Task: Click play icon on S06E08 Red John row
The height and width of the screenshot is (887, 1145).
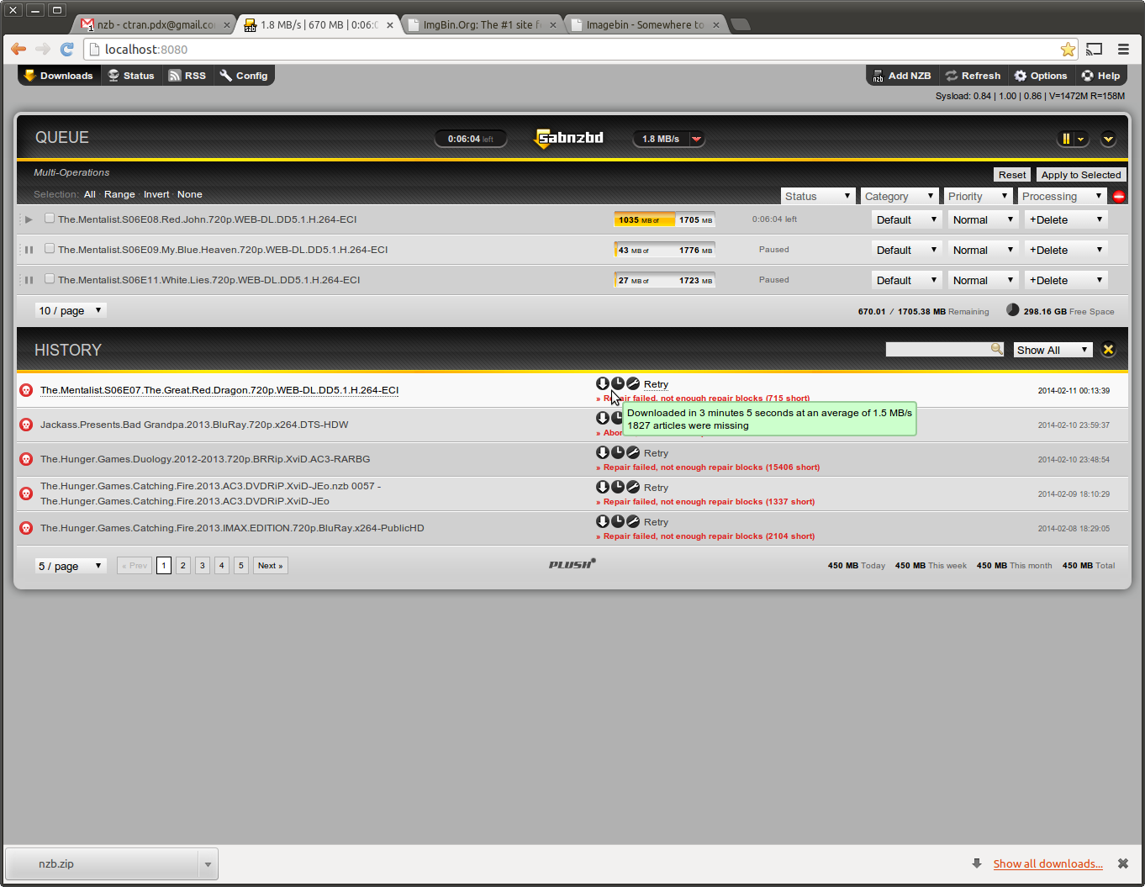Action: pyautogui.click(x=29, y=219)
